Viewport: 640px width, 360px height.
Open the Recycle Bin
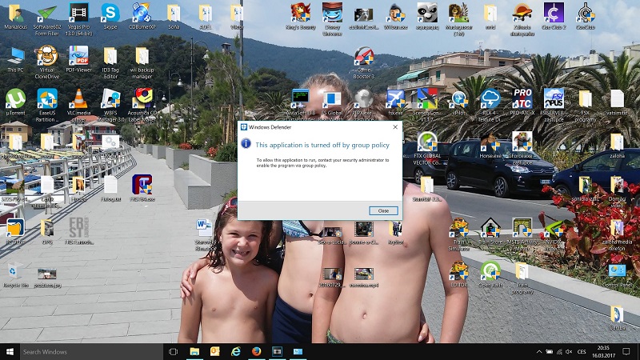pos(15,271)
